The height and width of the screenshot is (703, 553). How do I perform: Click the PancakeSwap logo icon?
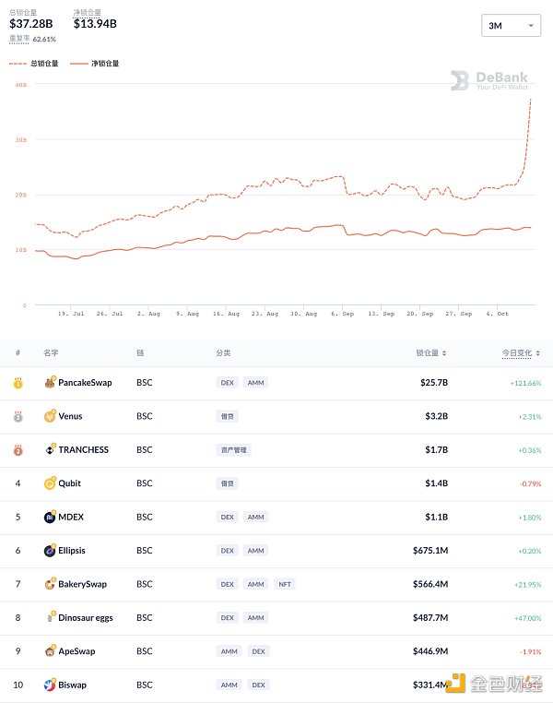(50, 383)
